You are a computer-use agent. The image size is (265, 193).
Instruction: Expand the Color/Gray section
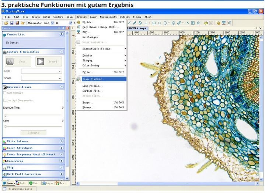(x=62, y=161)
